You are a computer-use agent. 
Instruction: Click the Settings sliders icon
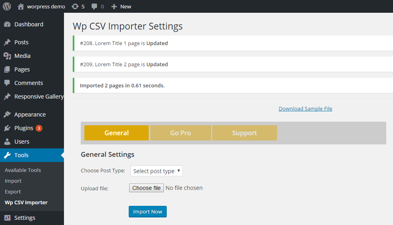point(7,218)
